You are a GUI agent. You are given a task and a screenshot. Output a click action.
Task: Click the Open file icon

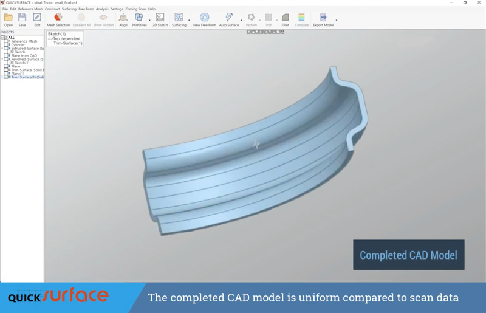[x=9, y=20]
